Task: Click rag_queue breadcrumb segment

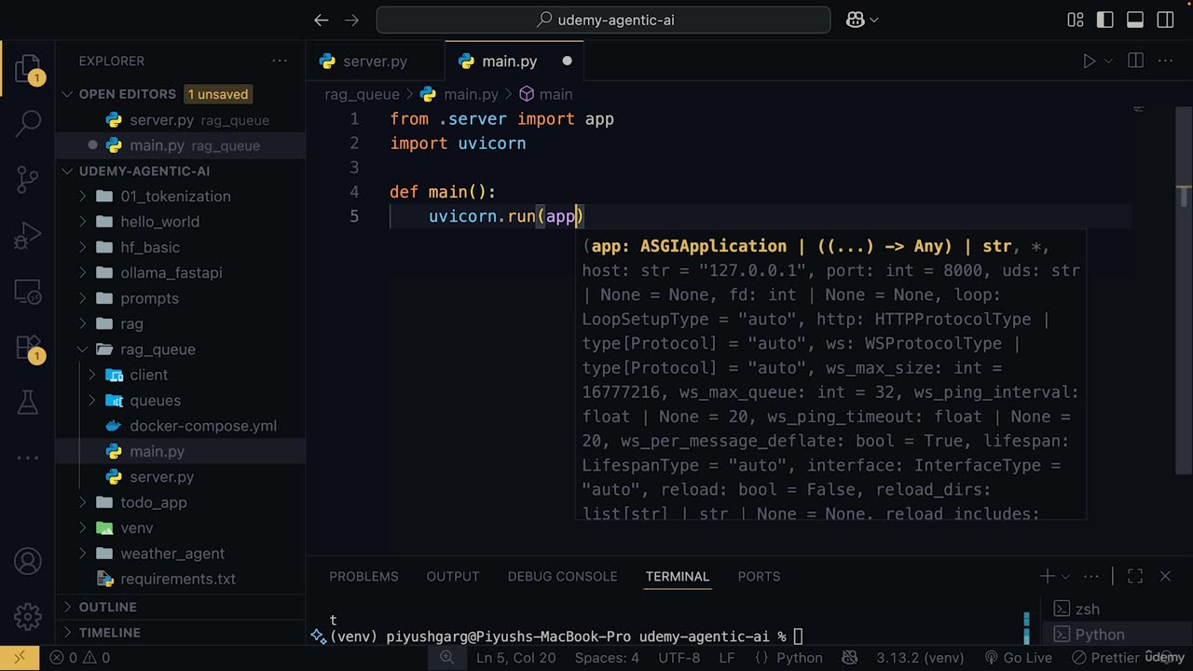Action: (x=362, y=94)
